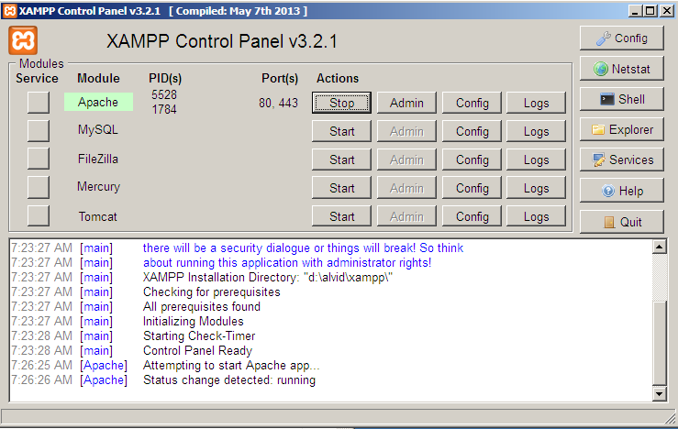
Task: Click Apache PID 5528
Action: tap(164, 94)
